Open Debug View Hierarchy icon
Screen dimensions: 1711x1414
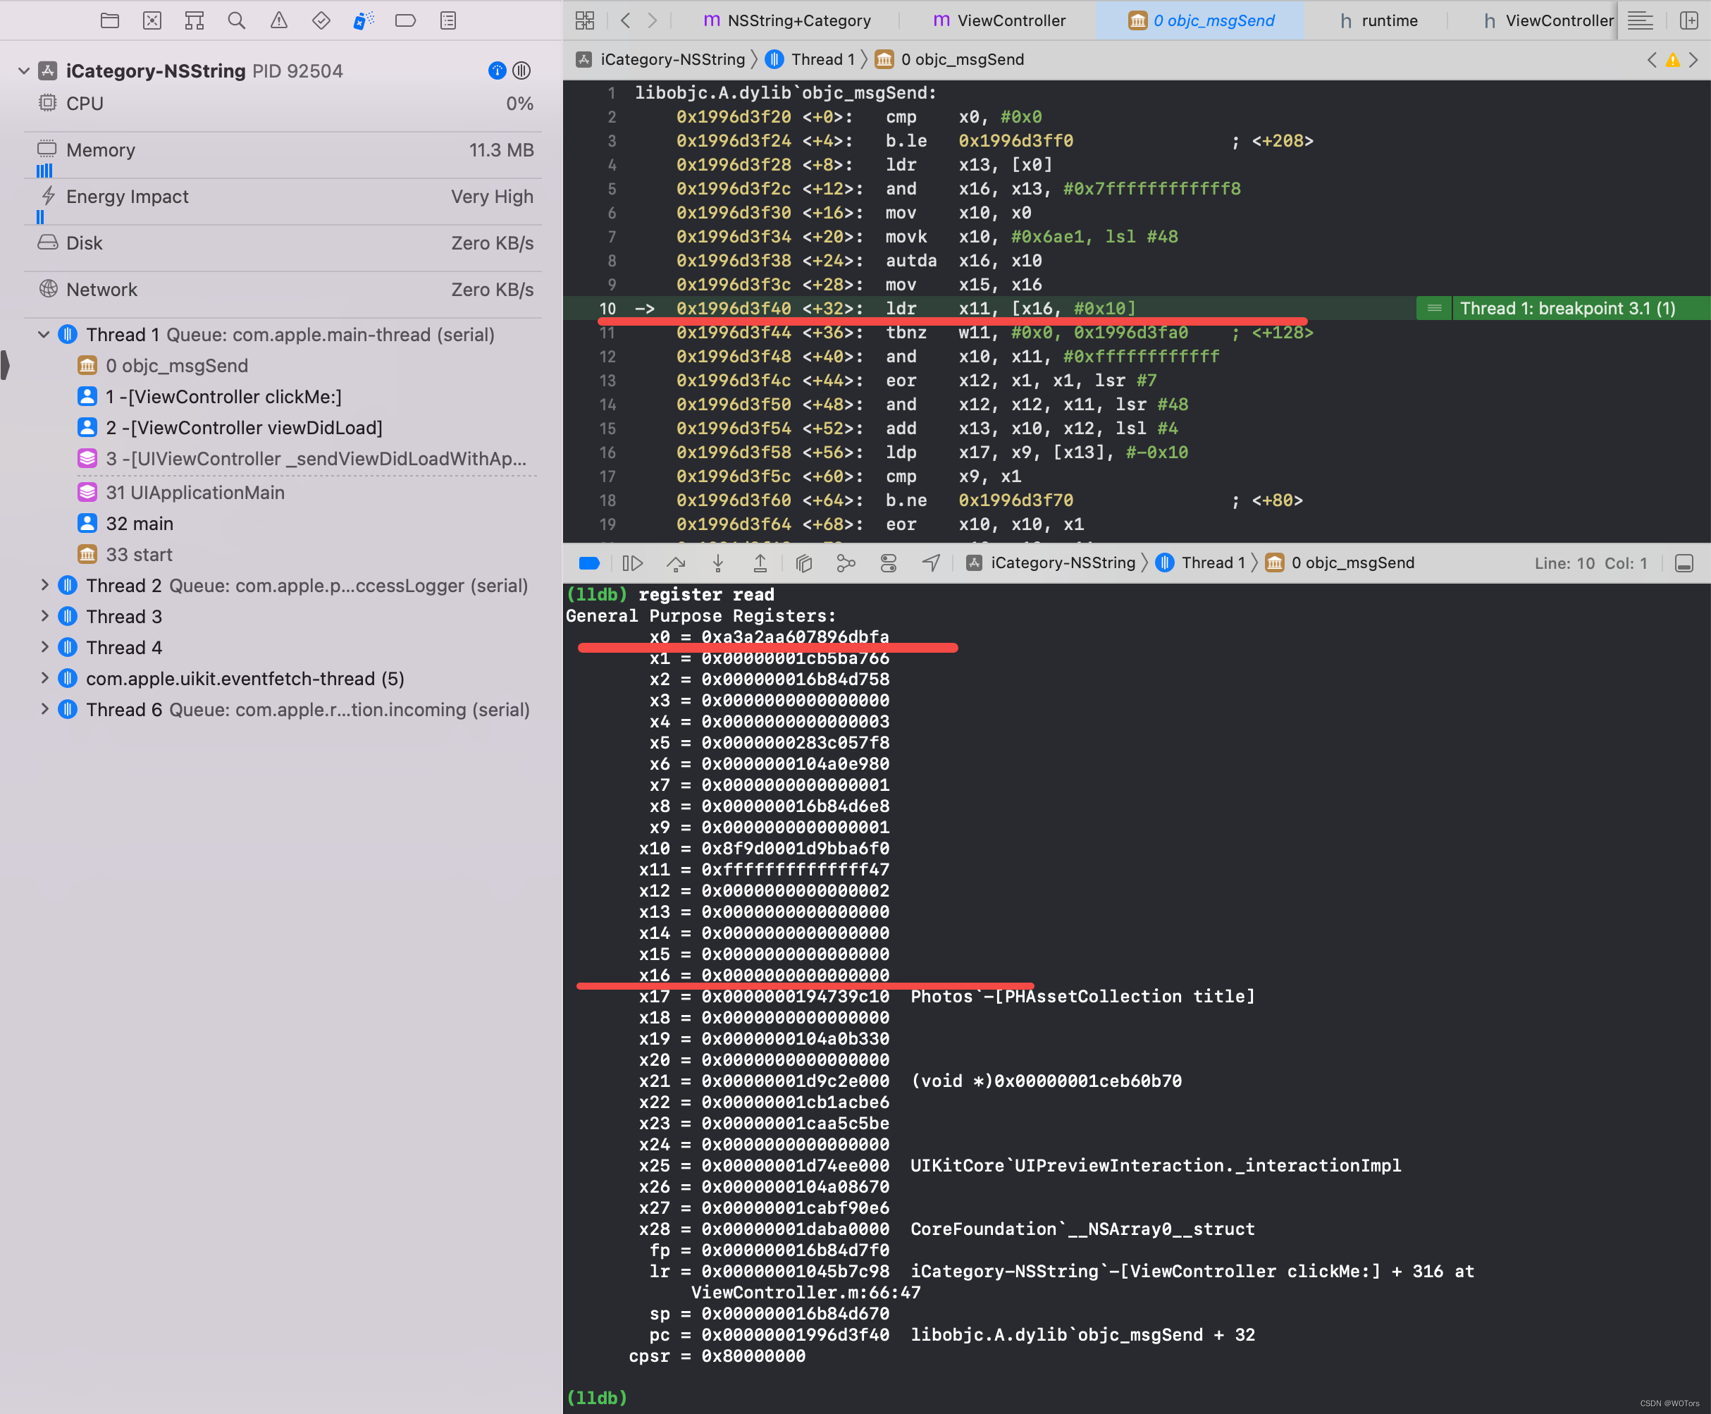[x=804, y=562]
